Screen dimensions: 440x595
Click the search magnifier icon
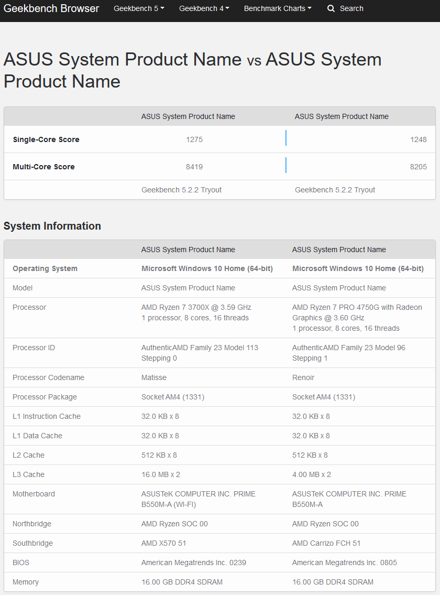point(331,8)
